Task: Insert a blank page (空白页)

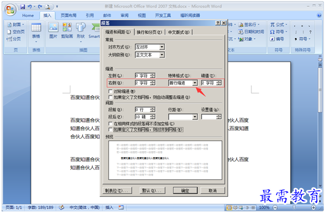Action: point(16,32)
